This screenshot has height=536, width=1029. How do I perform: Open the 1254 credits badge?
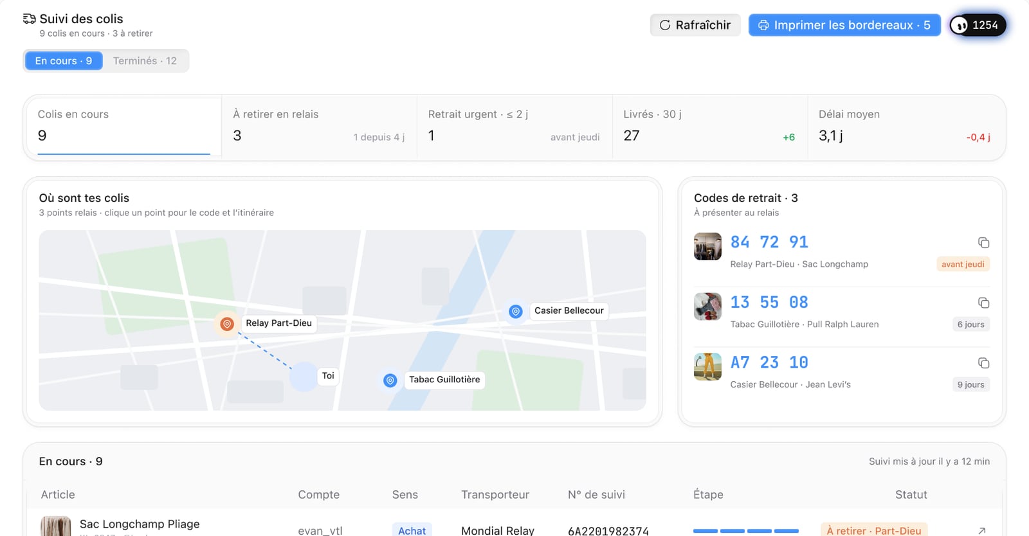[x=978, y=25]
